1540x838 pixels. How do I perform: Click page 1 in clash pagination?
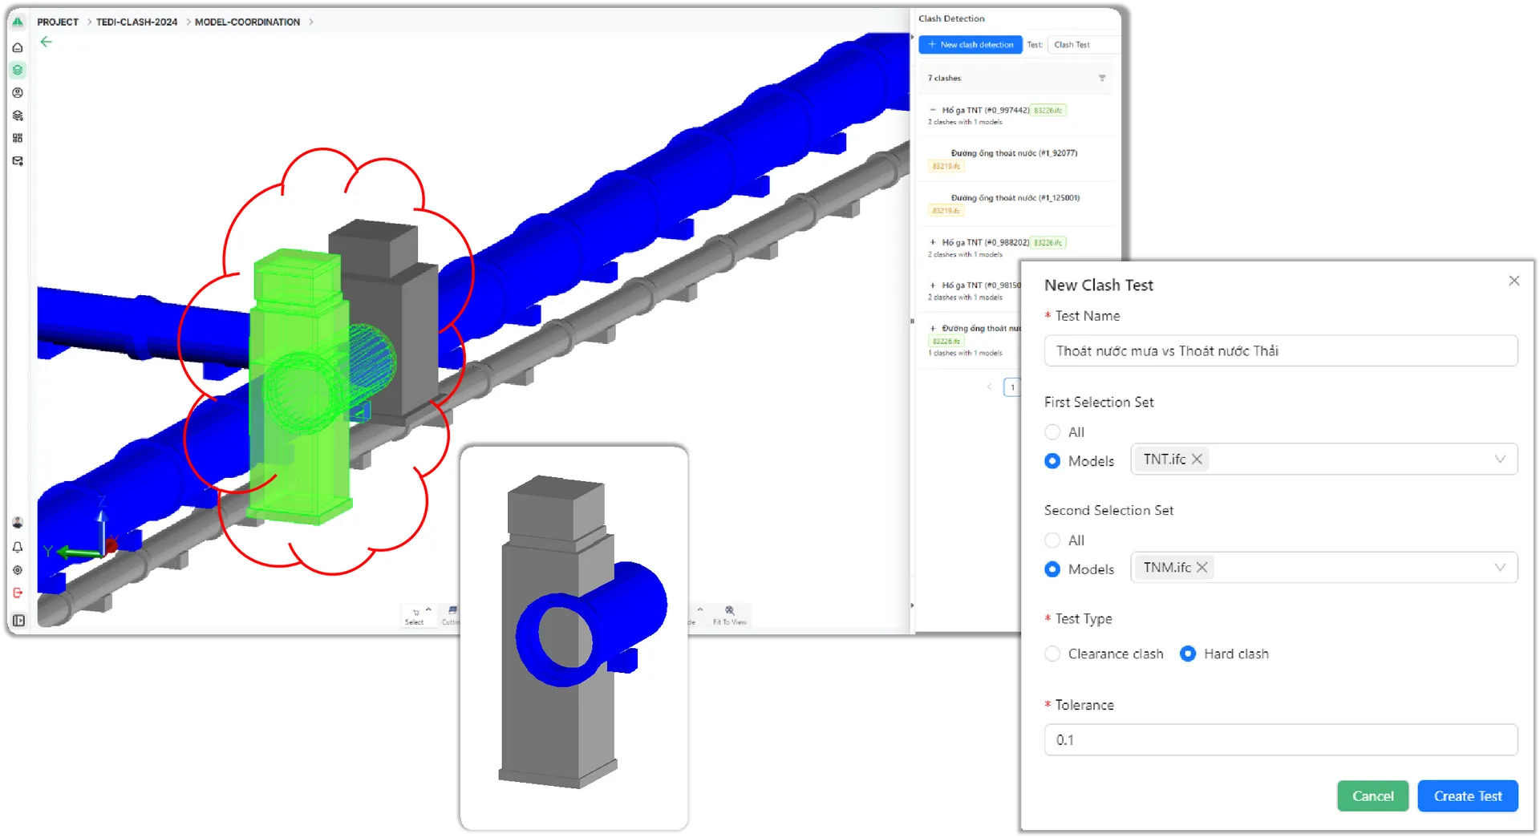pos(1012,387)
